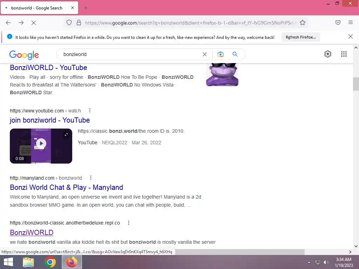Go back using the browser back arrow
359x269 pixels.
tap(8, 23)
